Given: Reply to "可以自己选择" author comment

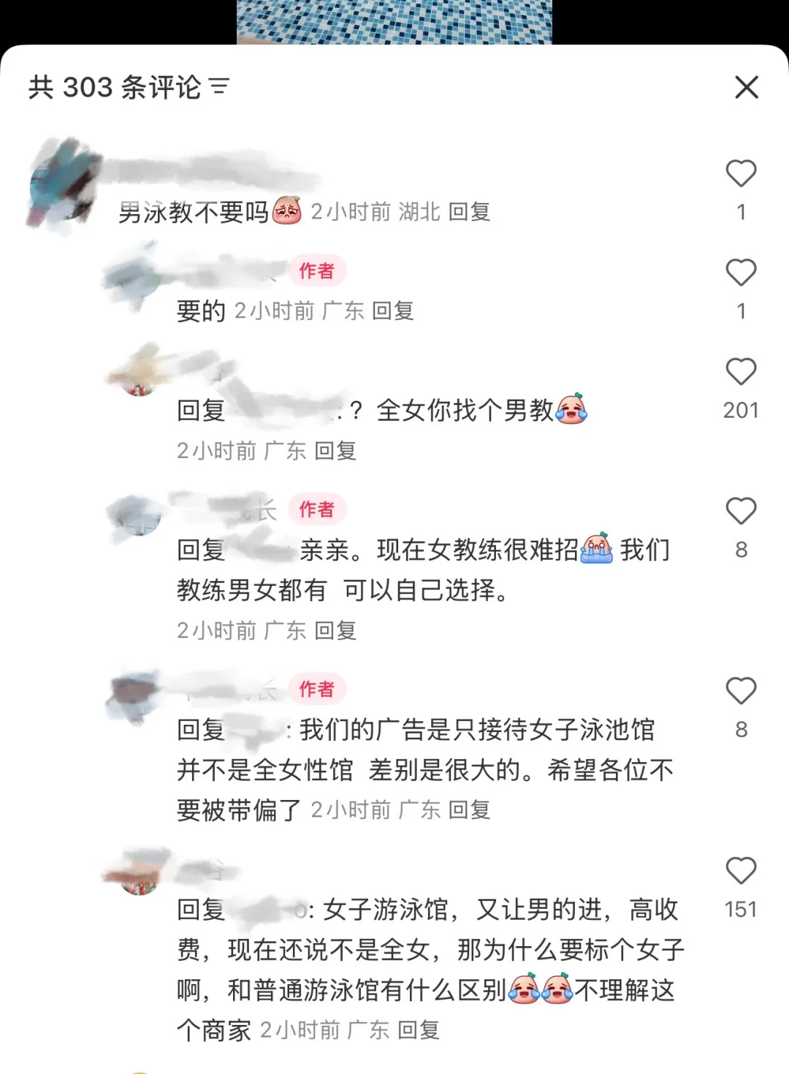Looking at the screenshot, I should [x=335, y=631].
